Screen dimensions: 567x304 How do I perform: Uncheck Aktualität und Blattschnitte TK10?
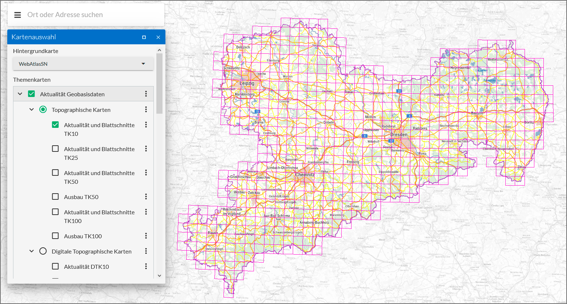(55, 125)
